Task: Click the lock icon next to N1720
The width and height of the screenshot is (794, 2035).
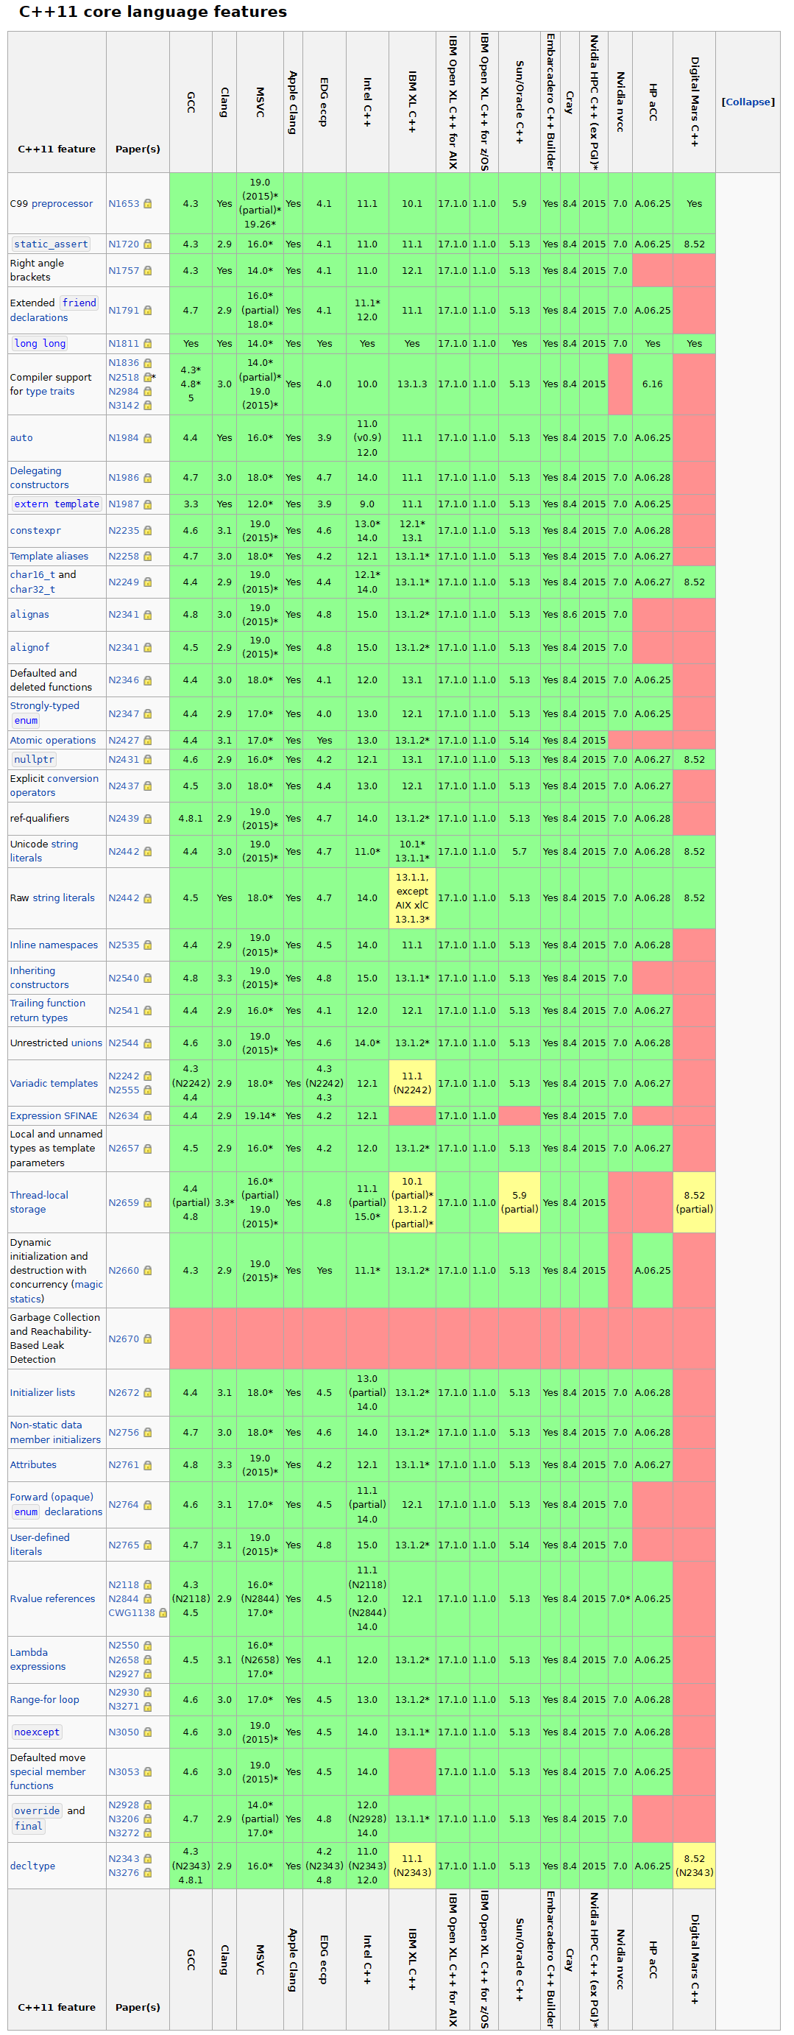Action: click(148, 244)
